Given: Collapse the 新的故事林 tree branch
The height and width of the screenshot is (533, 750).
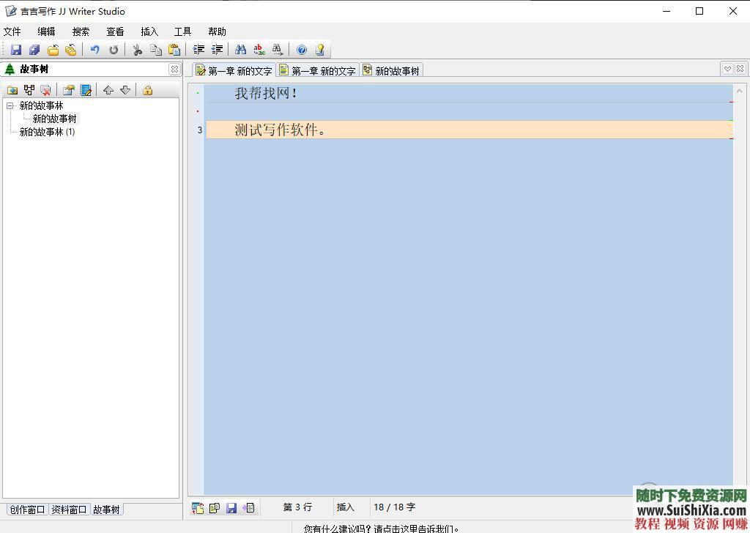Looking at the screenshot, I should (x=10, y=105).
